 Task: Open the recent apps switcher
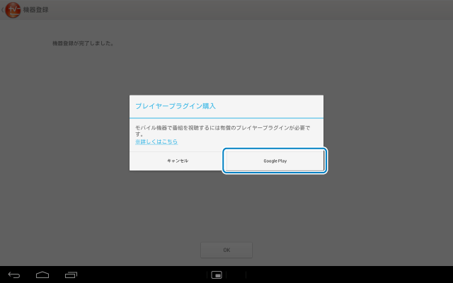point(71,274)
